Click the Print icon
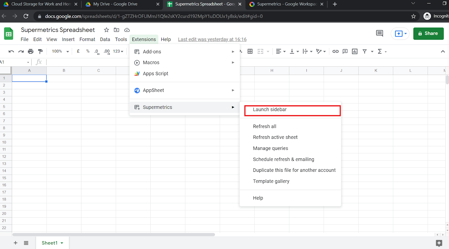The image size is (449, 249). coord(31,51)
